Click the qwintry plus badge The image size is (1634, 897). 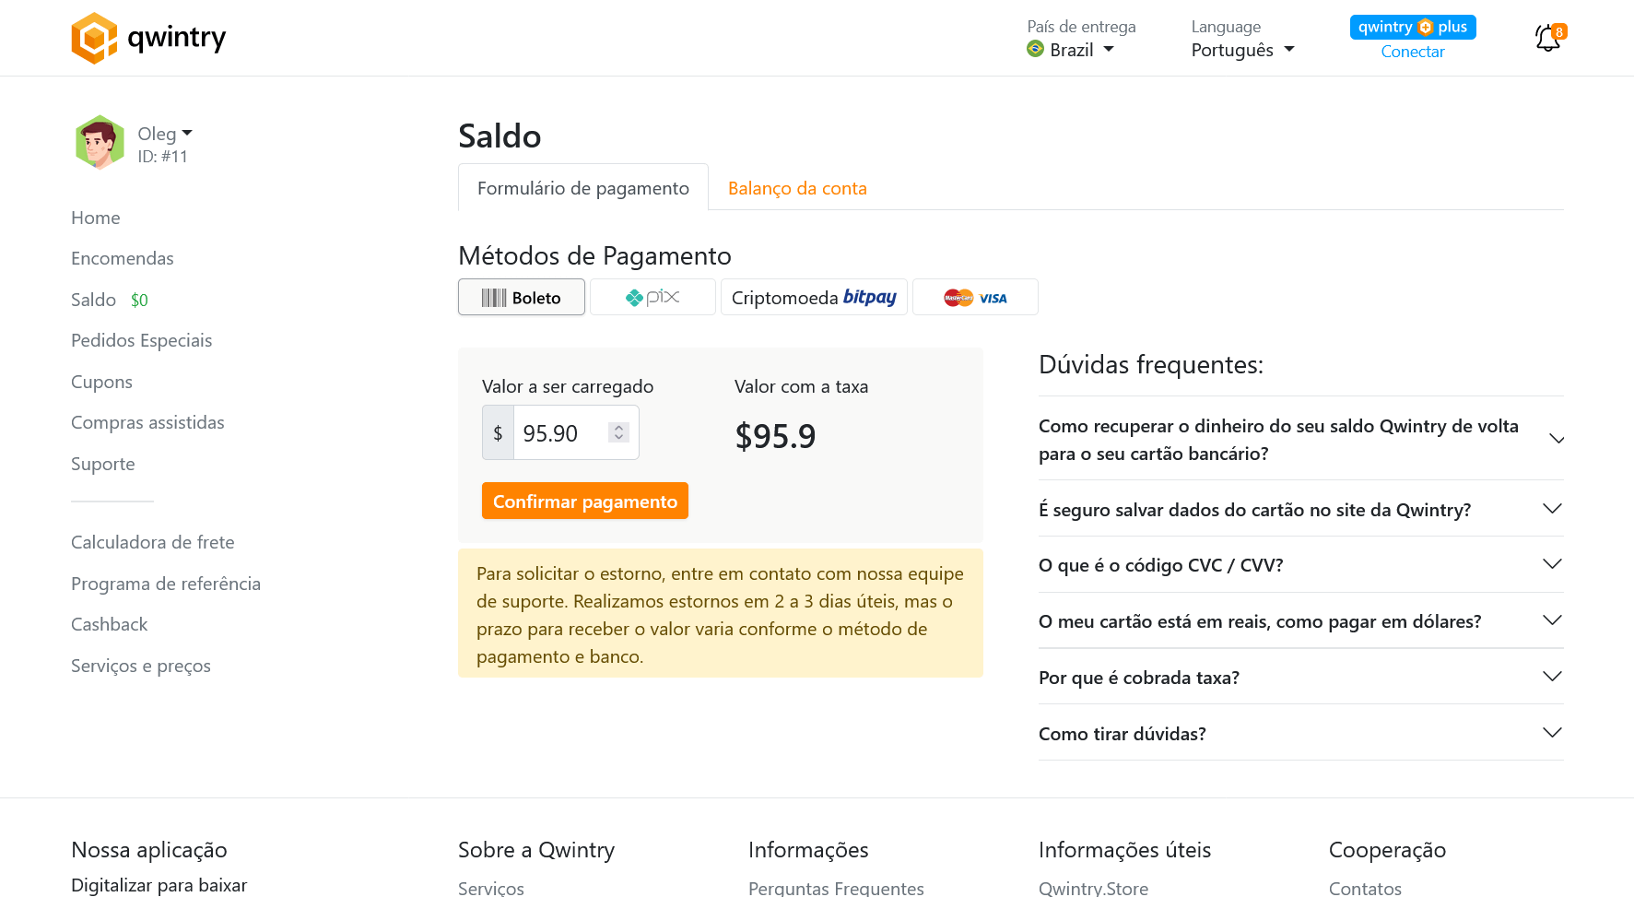pyautogui.click(x=1412, y=27)
